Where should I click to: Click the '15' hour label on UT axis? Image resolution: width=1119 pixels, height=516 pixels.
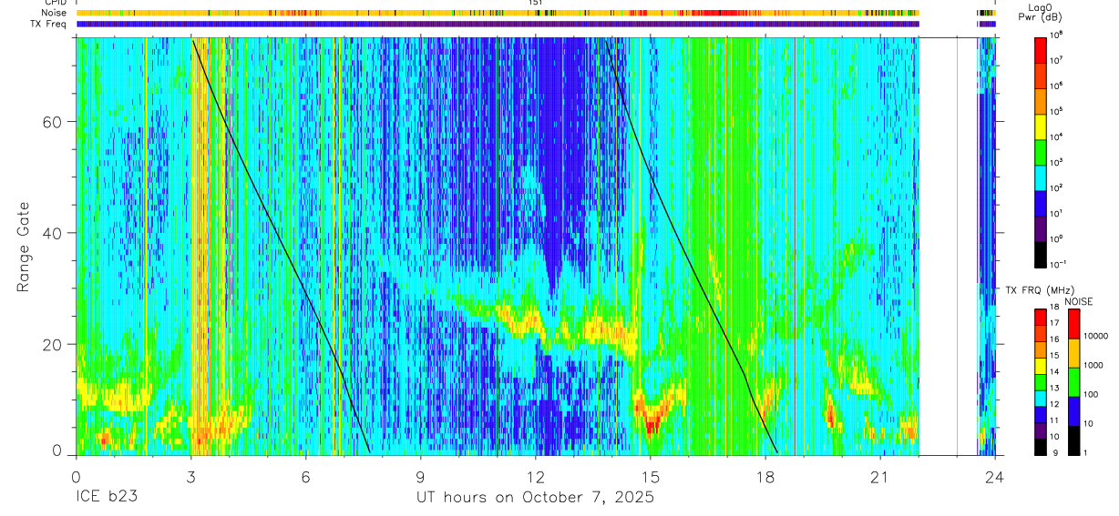tap(651, 476)
